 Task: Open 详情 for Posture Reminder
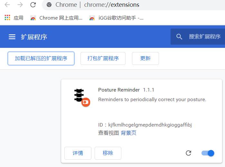pyautogui.click(x=78, y=153)
